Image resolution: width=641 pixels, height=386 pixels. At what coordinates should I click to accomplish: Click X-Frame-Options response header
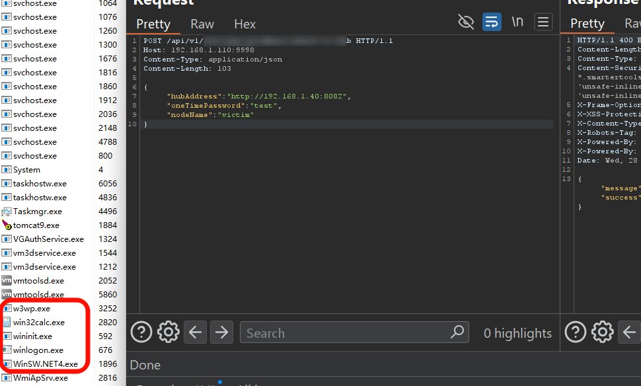[609, 104]
